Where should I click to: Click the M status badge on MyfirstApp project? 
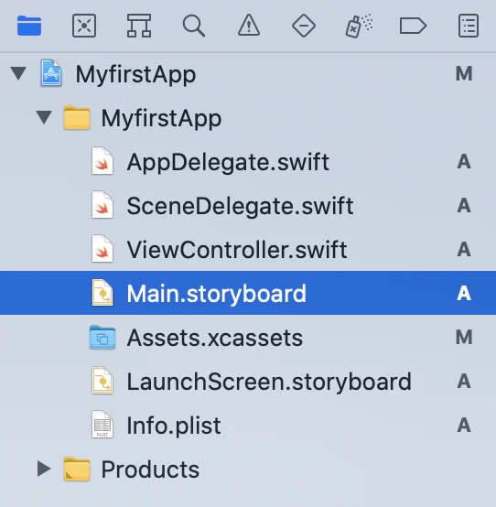464,74
